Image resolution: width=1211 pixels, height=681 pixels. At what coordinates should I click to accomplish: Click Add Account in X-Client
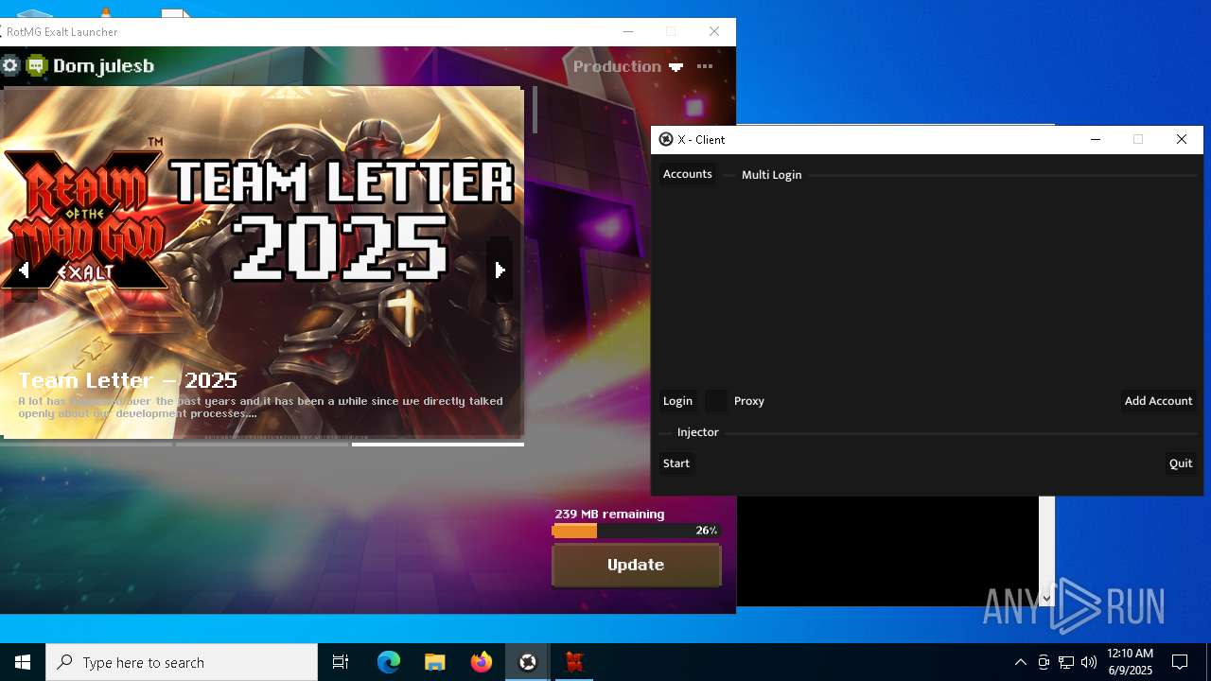1158,401
